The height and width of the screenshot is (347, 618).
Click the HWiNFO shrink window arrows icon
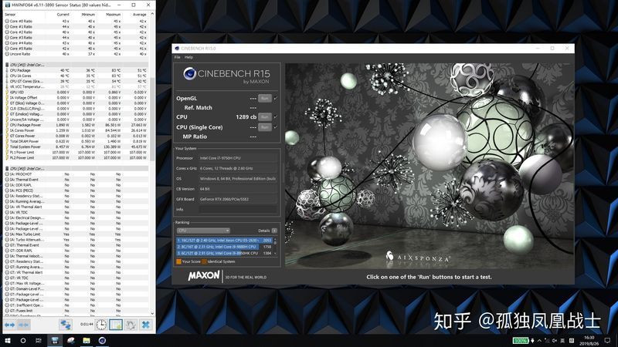coord(24,325)
